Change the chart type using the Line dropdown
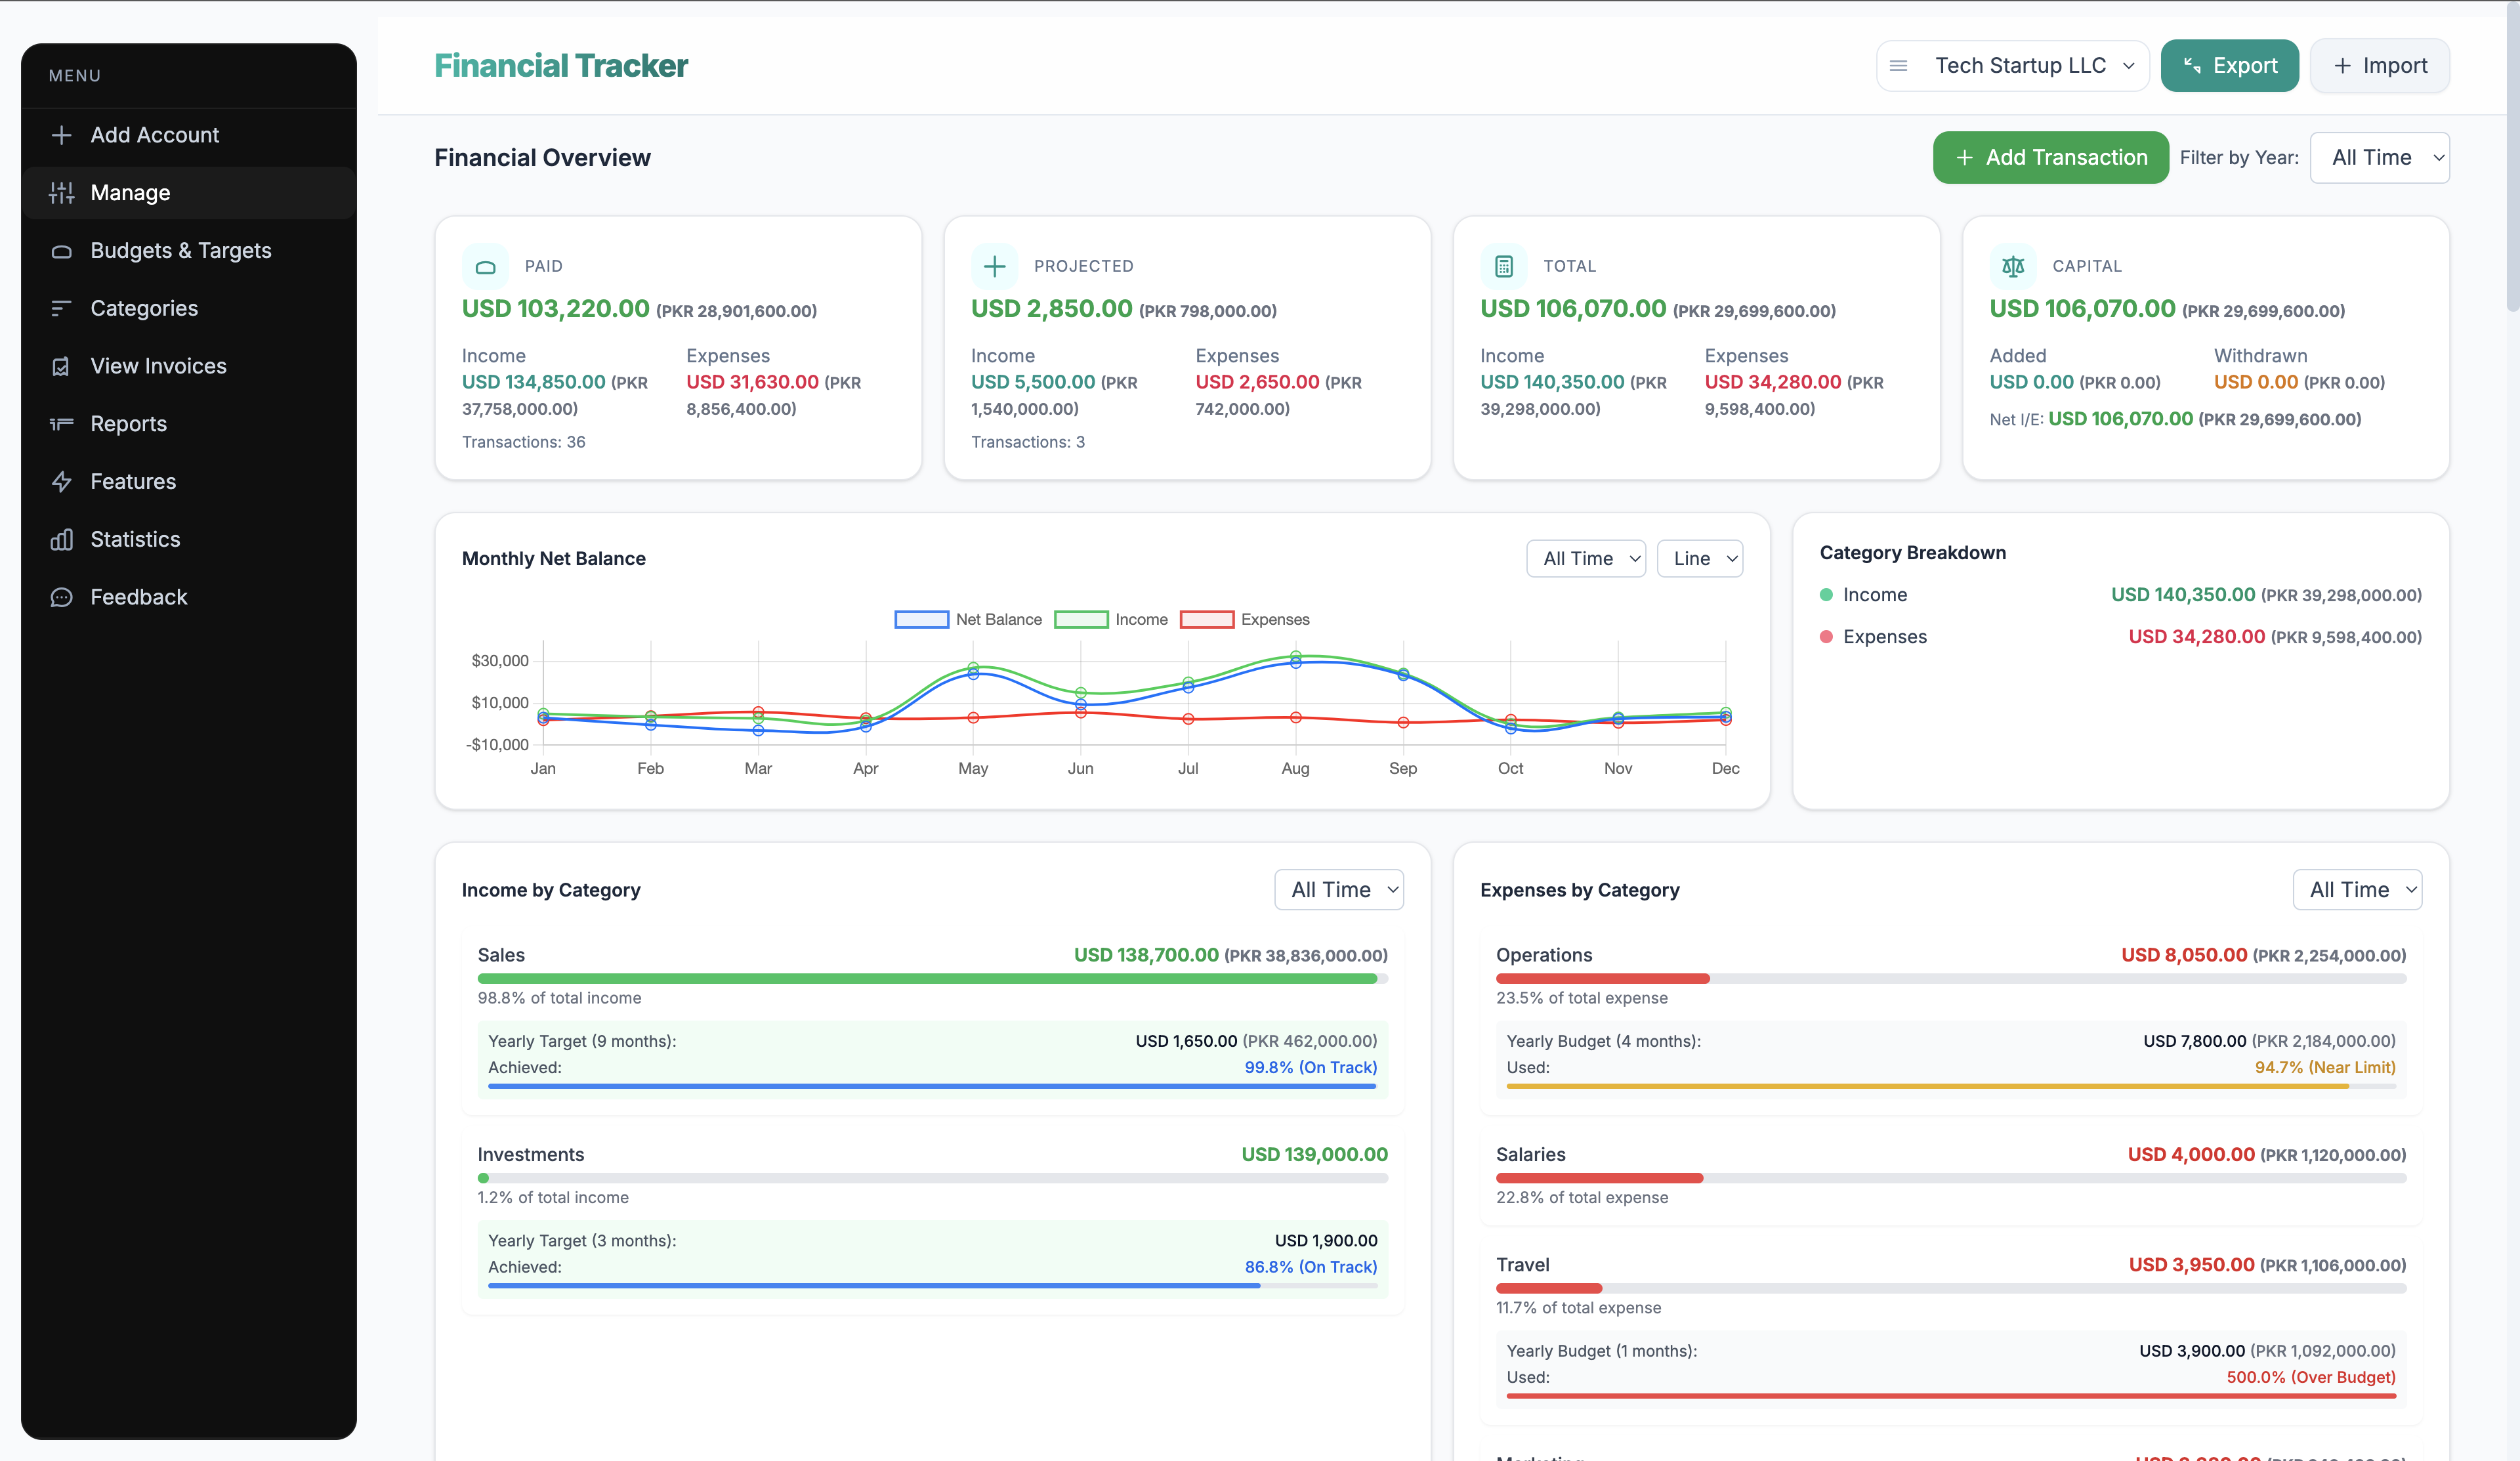The height and width of the screenshot is (1461, 2520). (1700, 558)
